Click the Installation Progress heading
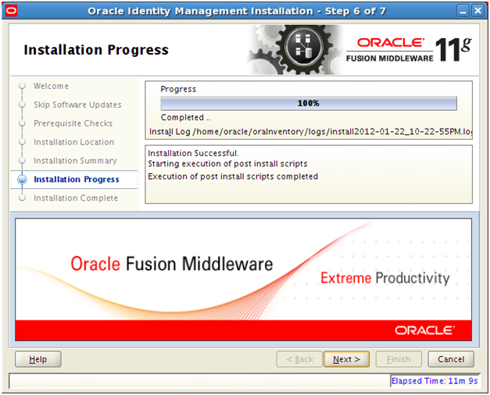The width and height of the screenshot is (490, 395). pos(96,50)
